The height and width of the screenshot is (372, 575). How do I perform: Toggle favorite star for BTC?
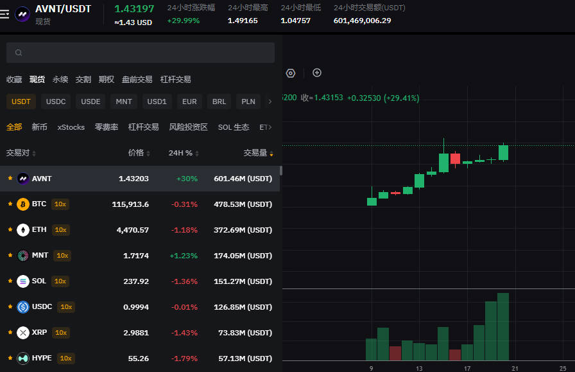[x=10, y=204]
